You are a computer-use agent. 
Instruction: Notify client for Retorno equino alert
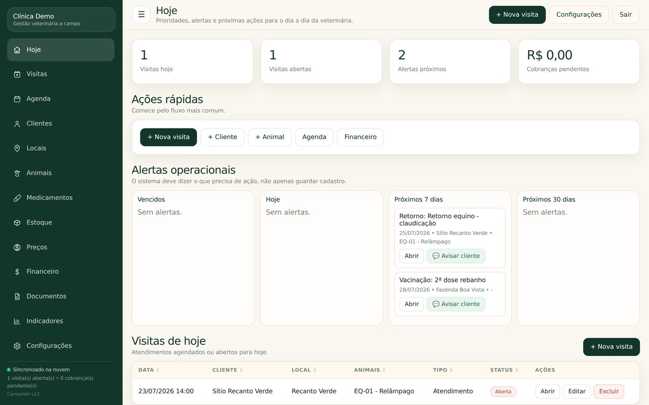pyautogui.click(x=456, y=256)
